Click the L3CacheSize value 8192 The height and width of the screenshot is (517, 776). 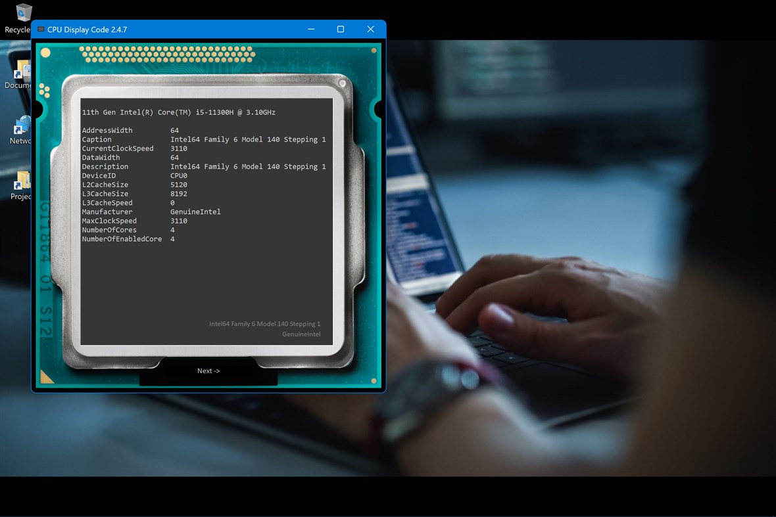point(180,193)
